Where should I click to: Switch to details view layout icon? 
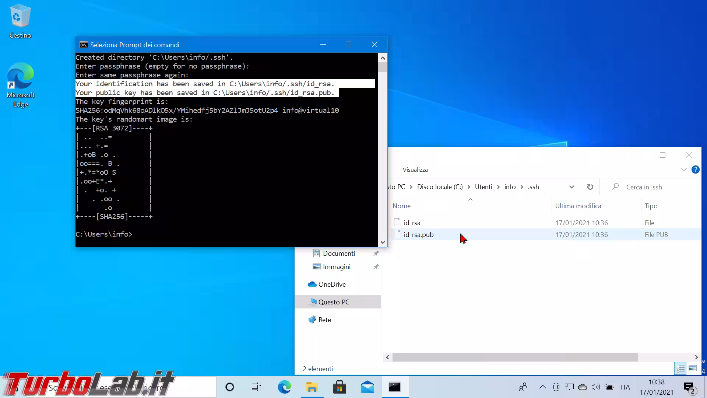coord(680,368)
